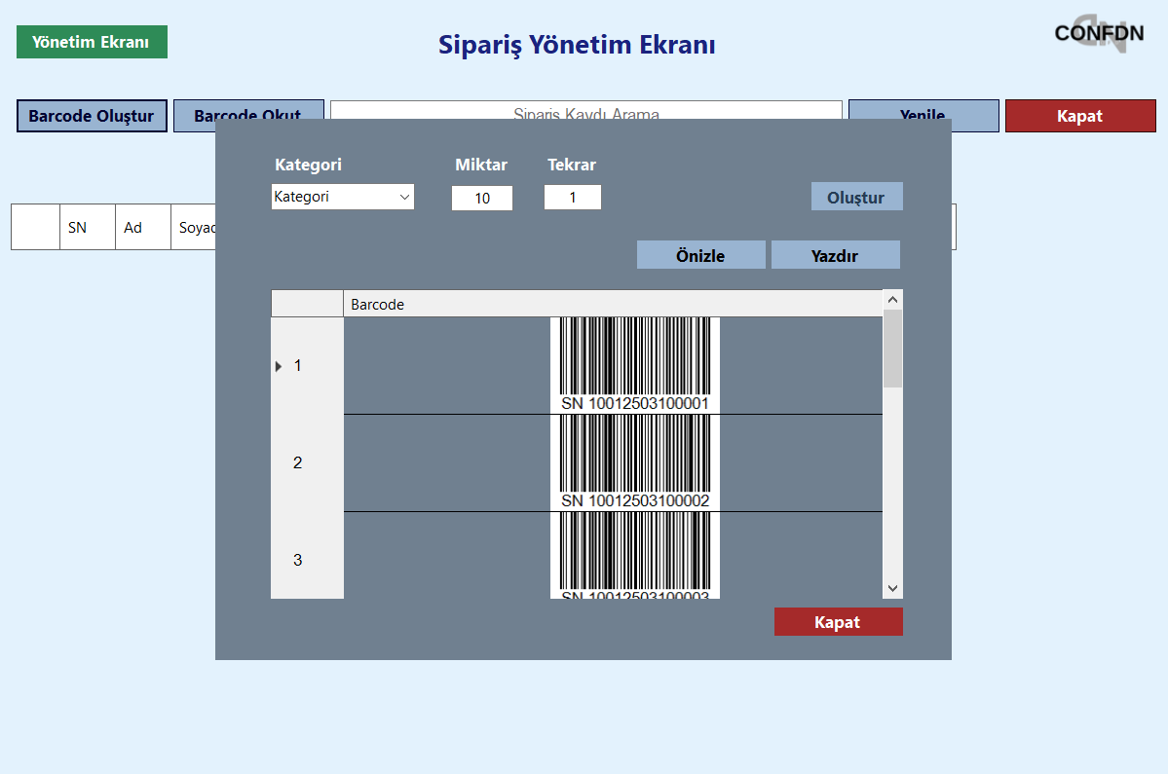The image size is (1168, 774).
Task: Click the Oluştur button
Action: coord(856,197)
